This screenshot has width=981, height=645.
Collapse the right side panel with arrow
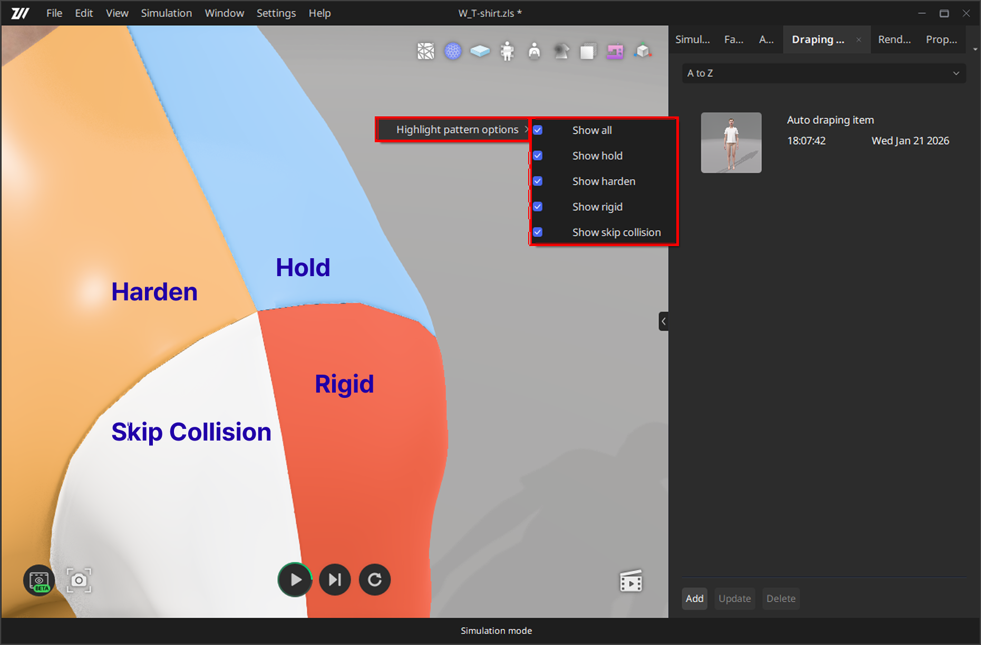point(664,321)
